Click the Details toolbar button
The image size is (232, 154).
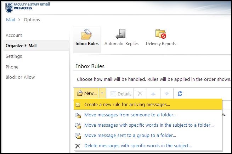click(121, 94)
